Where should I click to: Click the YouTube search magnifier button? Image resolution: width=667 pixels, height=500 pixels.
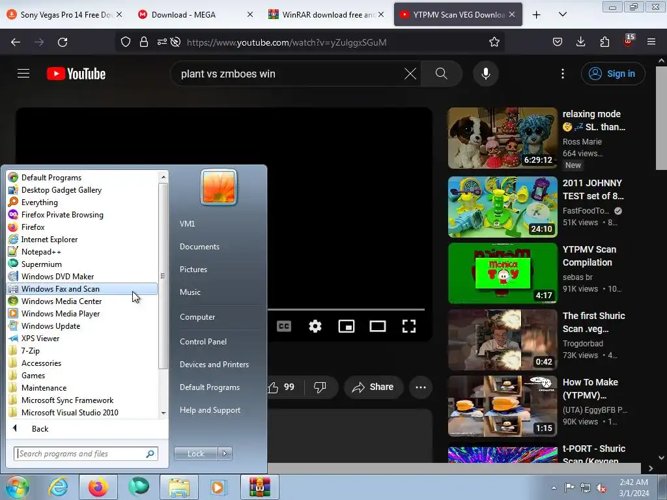coord(441,74)
